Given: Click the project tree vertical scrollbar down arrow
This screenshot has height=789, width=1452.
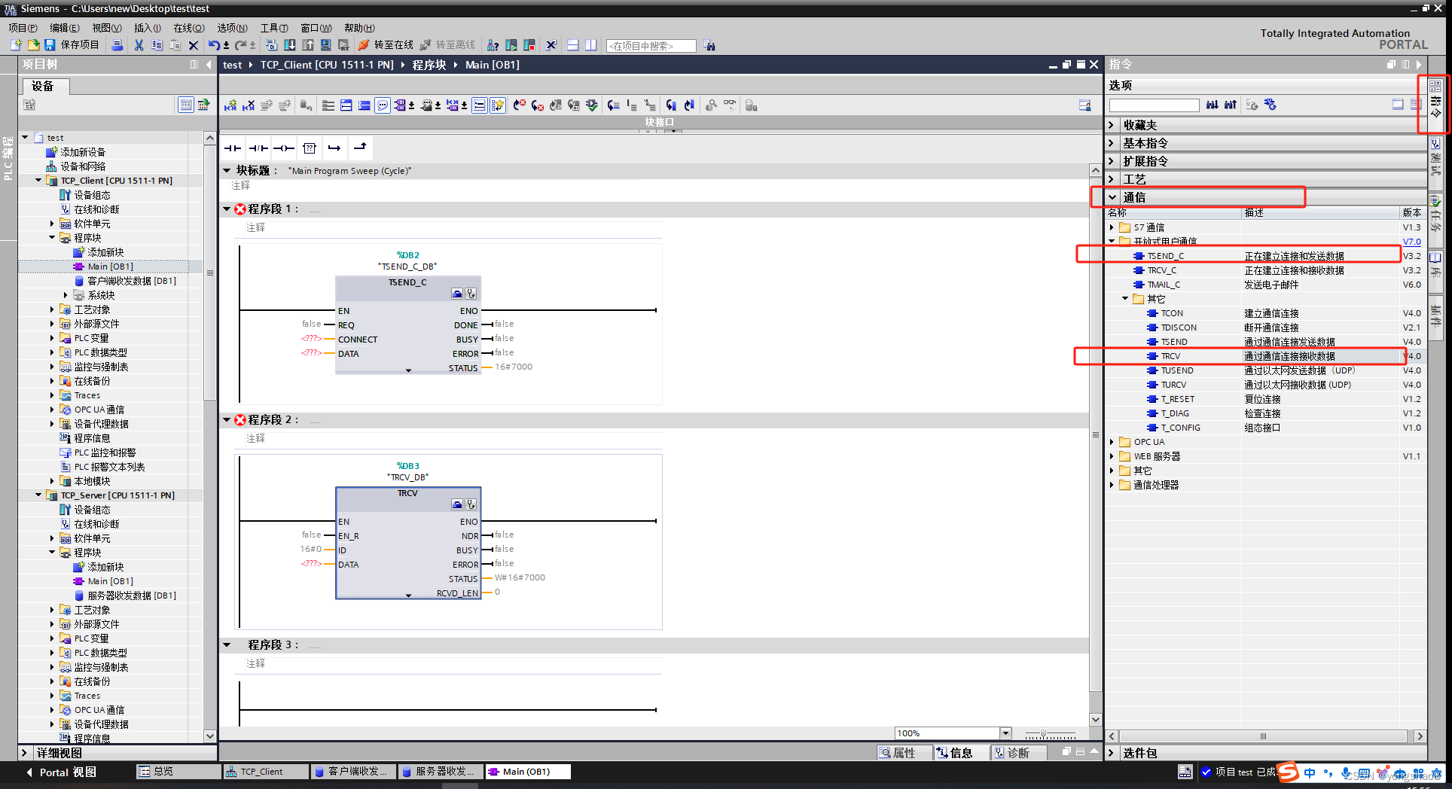Looking at the screenshot, I should click(210, 736).
